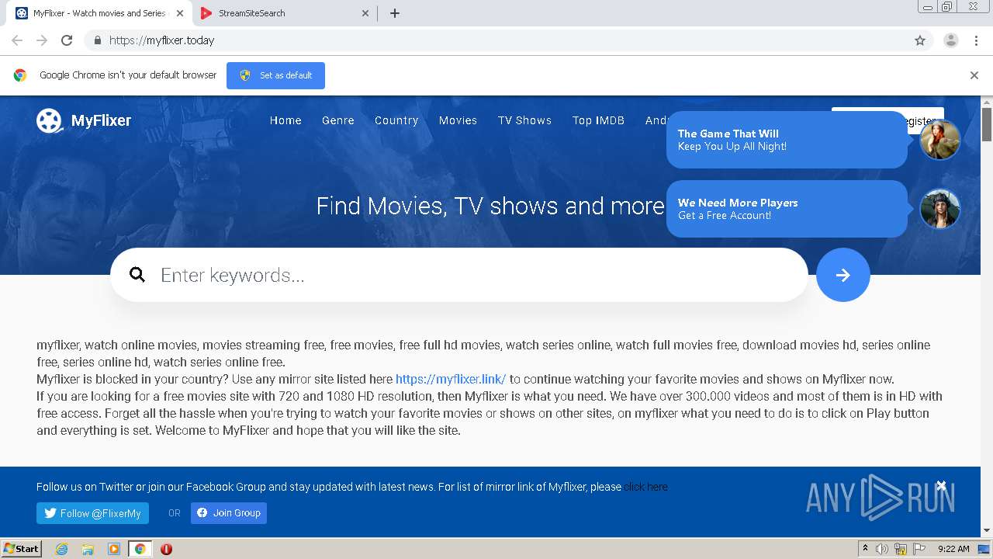The width and height of the screenshot is (993, 559).
Task: Click the Chrome logo in infobar
Action: point(20,75)
